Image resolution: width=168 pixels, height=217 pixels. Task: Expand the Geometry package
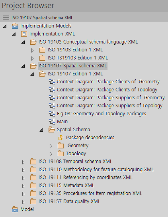click(51, 146)
